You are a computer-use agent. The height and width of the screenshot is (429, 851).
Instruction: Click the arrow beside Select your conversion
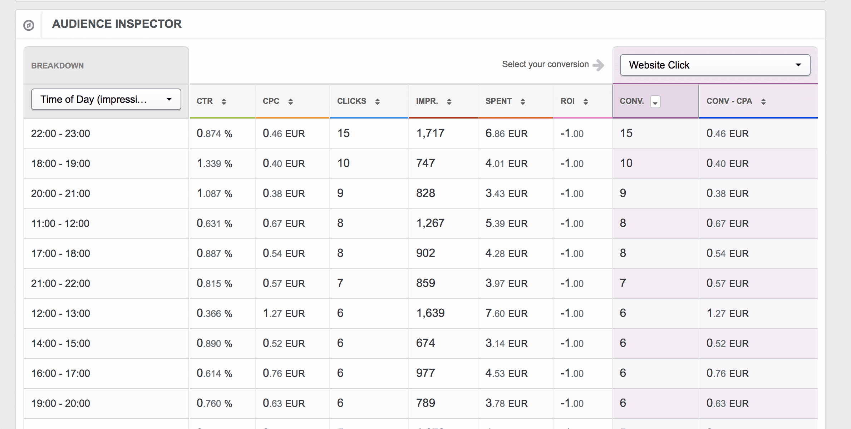(598, 65)
